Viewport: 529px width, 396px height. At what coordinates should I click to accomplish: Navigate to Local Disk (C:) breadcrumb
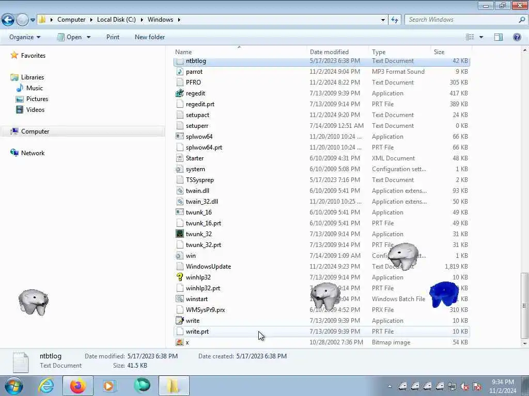(x=116, y=20)
